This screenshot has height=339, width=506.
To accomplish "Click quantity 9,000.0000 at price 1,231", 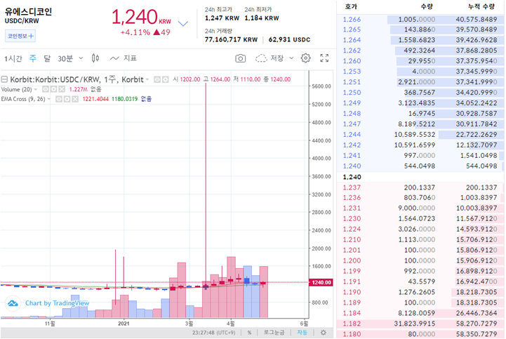I will 417,208.
